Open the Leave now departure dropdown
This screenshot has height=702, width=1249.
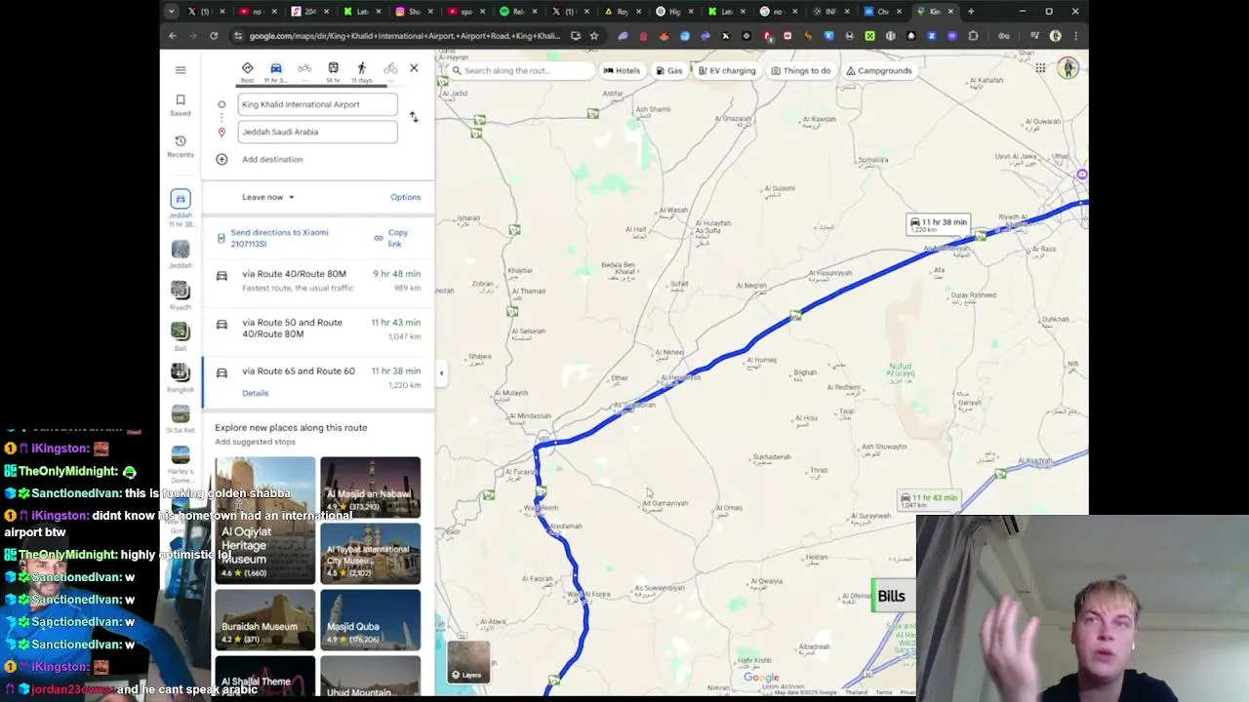pyautogui.click(x=268, y=197)
